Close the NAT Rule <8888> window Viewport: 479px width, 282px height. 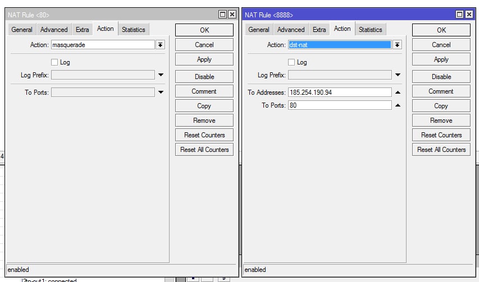click(x=469, y=15)
